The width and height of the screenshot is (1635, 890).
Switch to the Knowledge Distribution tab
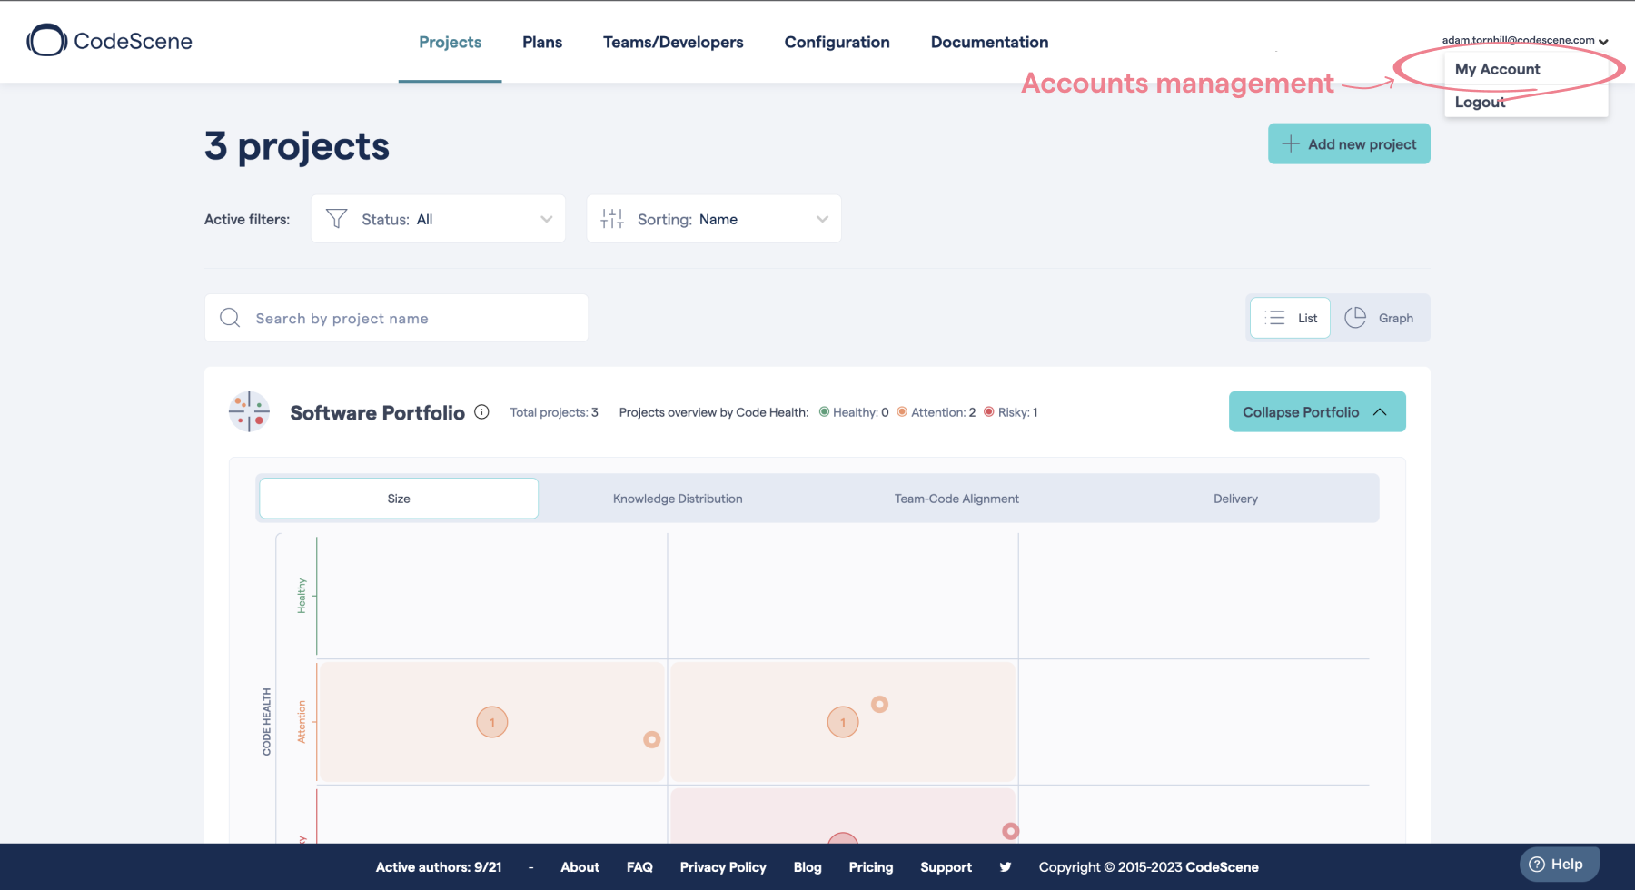tap(677, 498)
